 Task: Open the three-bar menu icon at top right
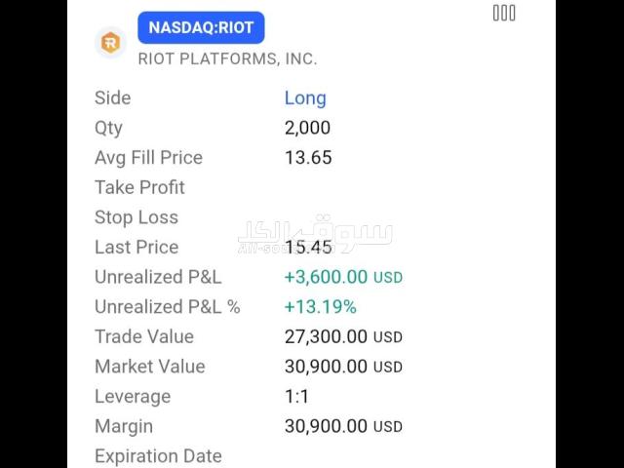(x=503, y=13)
